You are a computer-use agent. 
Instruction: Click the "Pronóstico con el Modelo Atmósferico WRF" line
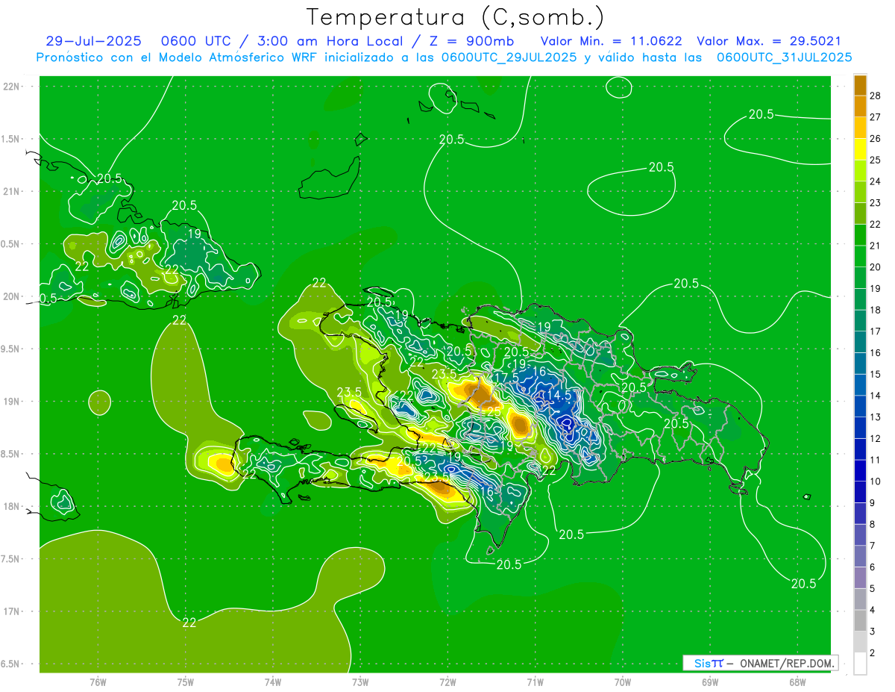tap(178, 57)
